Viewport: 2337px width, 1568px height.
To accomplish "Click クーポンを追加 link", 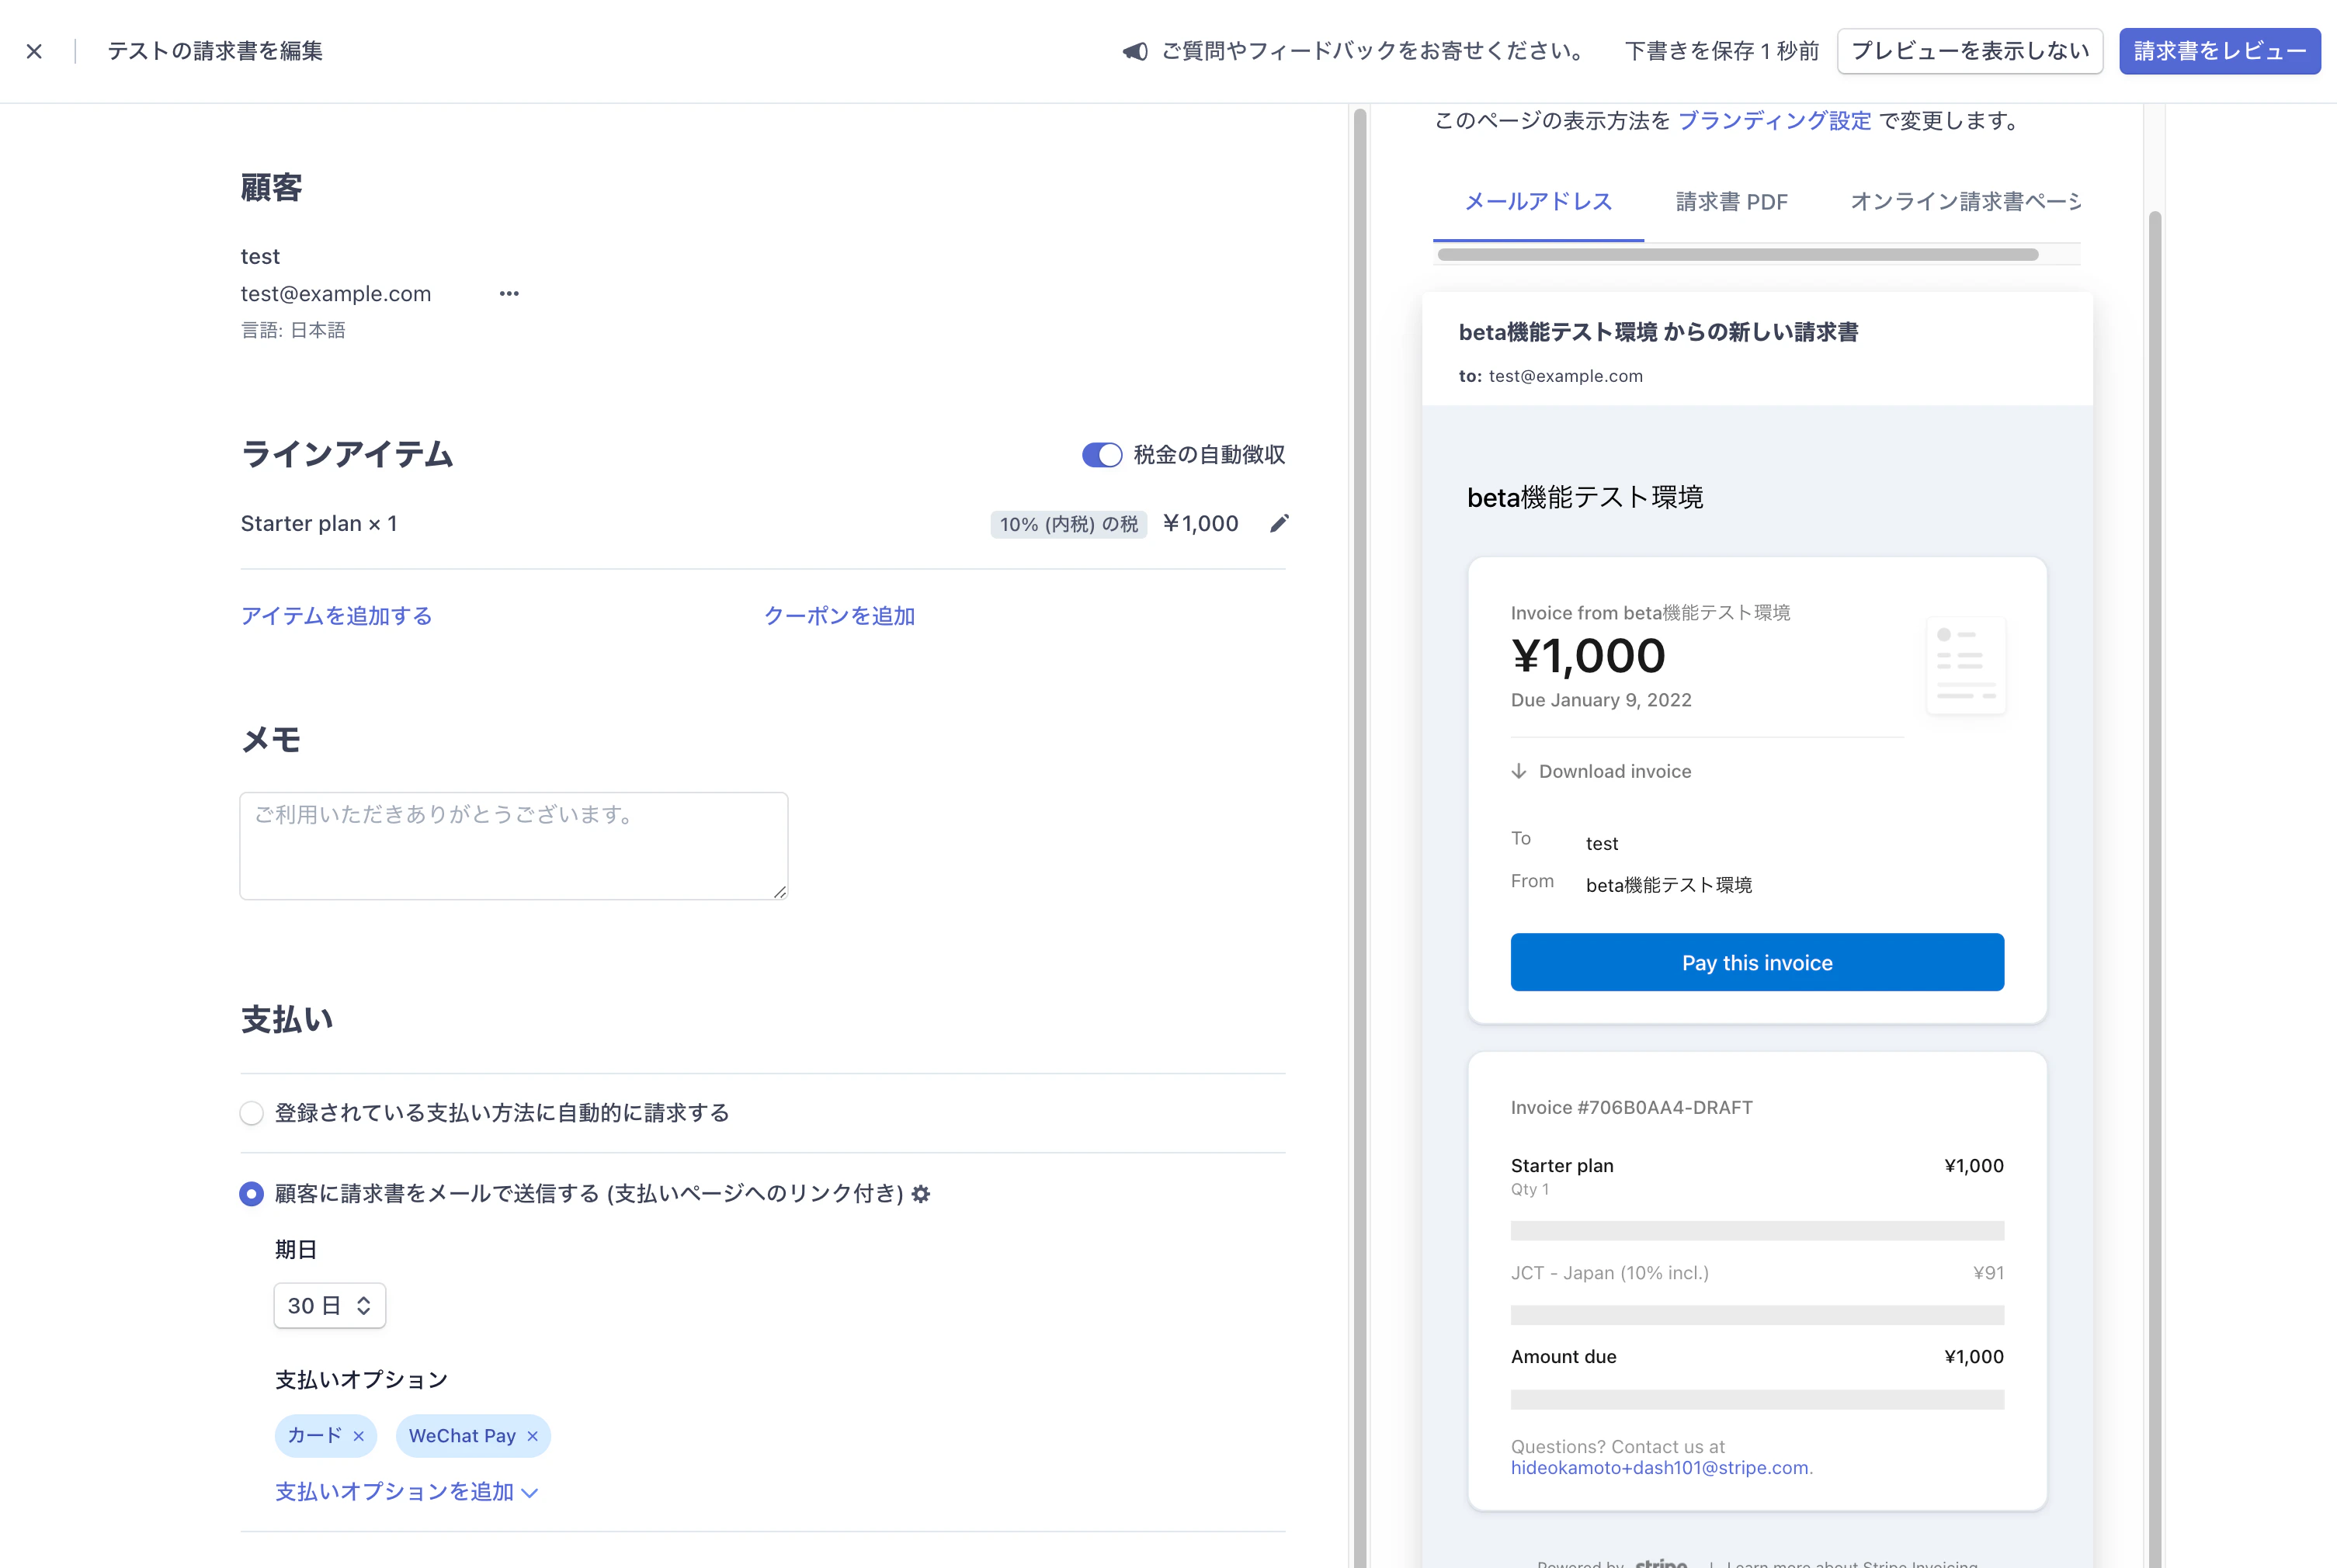I will tap(839, 616).
